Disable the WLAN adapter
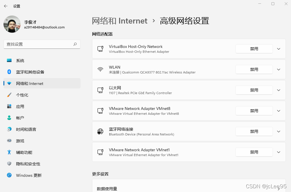This screenshot has height=192, width=291. [x=254, y=69]
